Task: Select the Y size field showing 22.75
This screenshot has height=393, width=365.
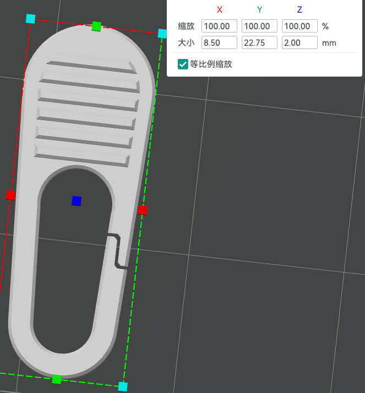Action: coord(259,42)
